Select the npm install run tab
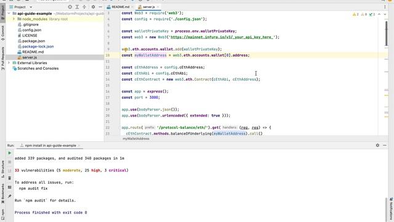 pyautogui.click(x=50, y=146)
